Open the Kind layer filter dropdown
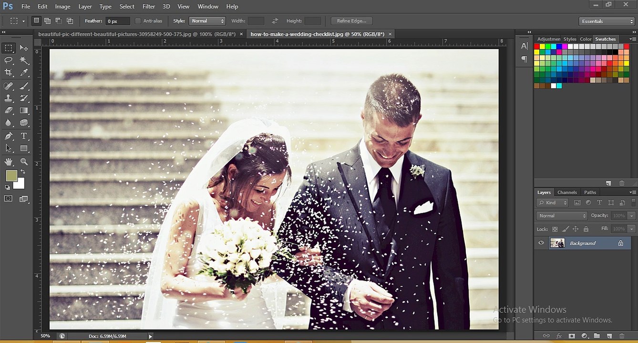Image resolution: width=638 pixels, height=343 pixels. tap(553, 202)
